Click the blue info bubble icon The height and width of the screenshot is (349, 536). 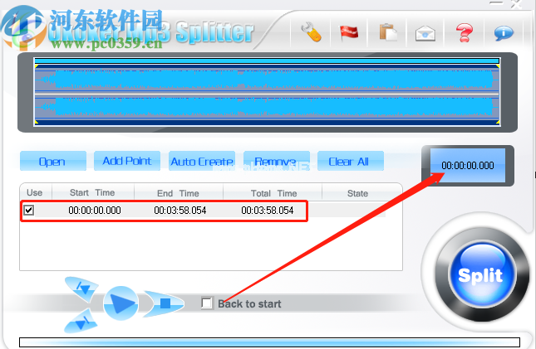[503, 33]
